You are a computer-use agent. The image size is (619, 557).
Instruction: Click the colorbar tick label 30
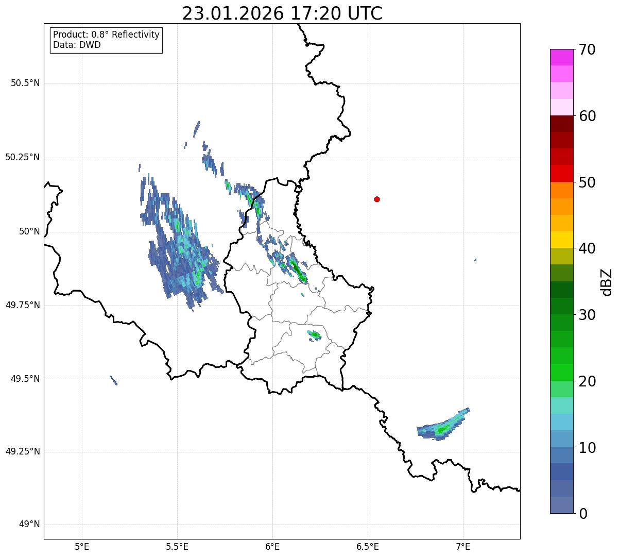pos(587,315)
